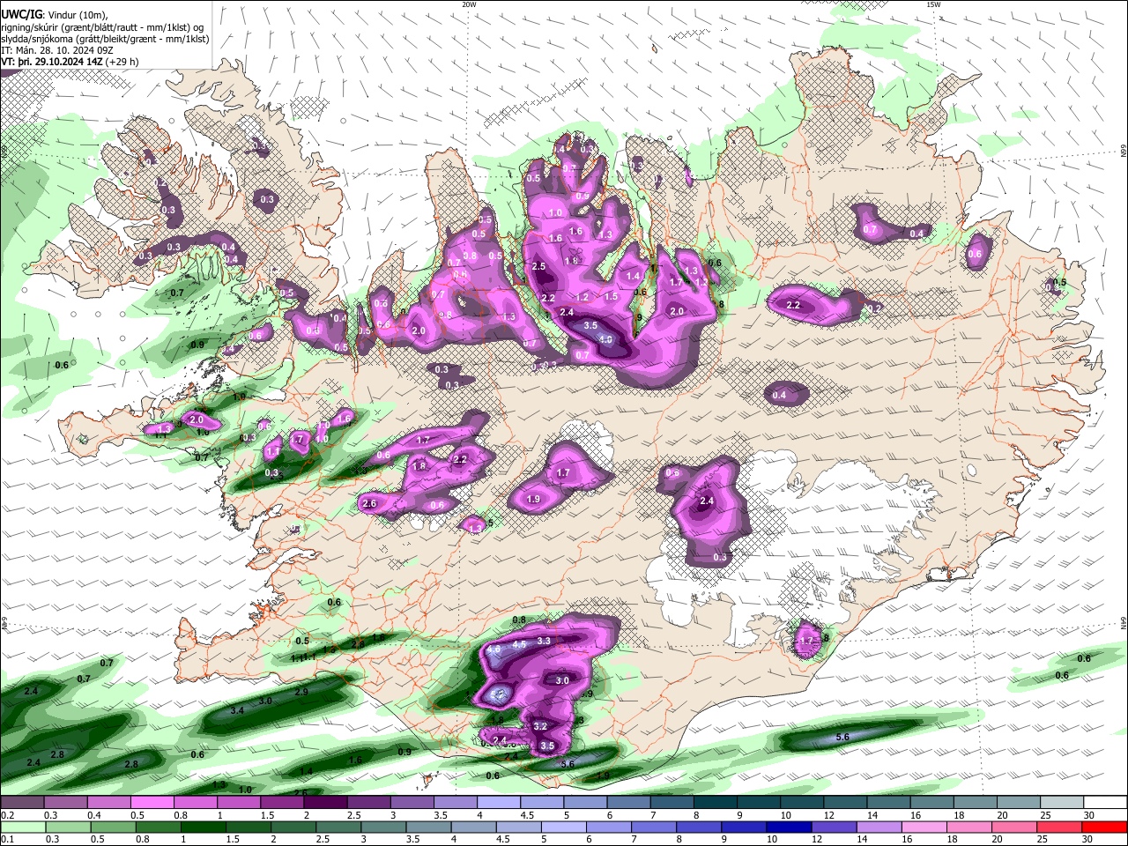Image resolution: width=1128 pixels, height=846 pixels.
Task: Click the '30' label under the red swatch
Action: [1087, 839]
